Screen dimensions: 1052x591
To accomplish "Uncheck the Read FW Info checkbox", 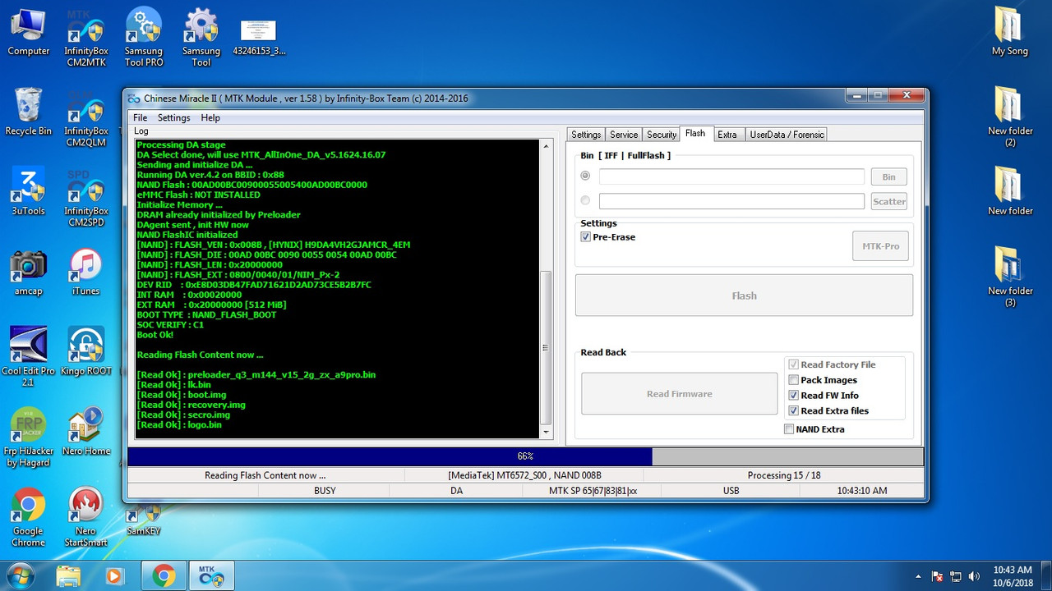I will 793,396.
